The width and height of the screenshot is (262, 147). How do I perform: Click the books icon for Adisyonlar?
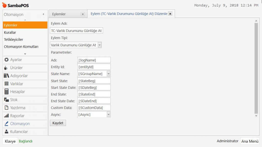(x=6, y=76)
